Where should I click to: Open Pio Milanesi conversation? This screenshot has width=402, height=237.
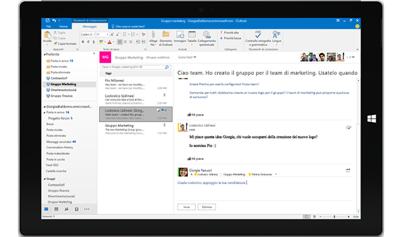[136, 84]
